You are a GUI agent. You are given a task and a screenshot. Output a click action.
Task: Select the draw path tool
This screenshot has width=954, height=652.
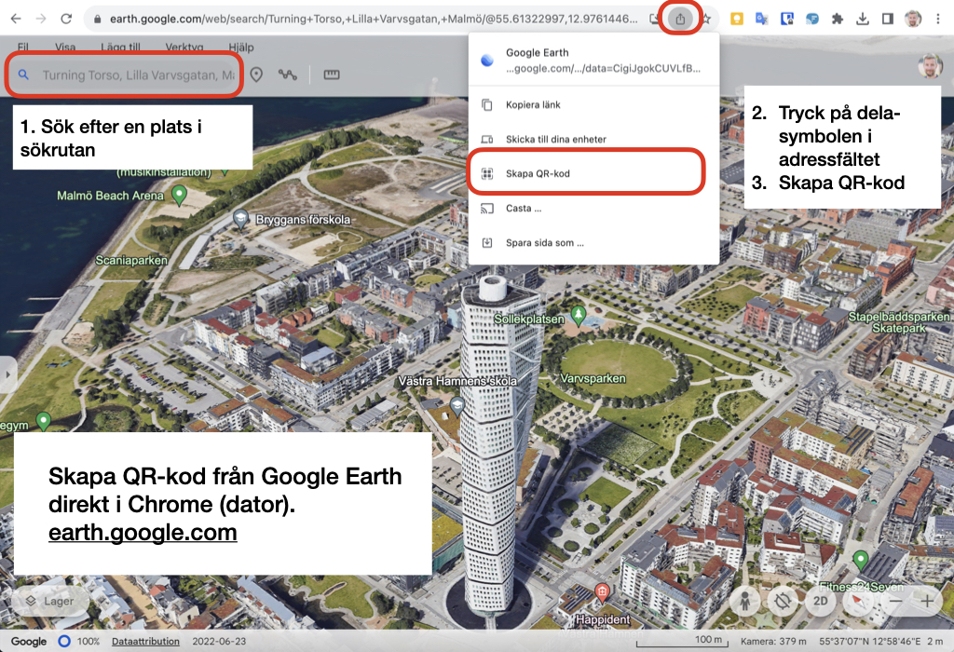coord(288,75)
